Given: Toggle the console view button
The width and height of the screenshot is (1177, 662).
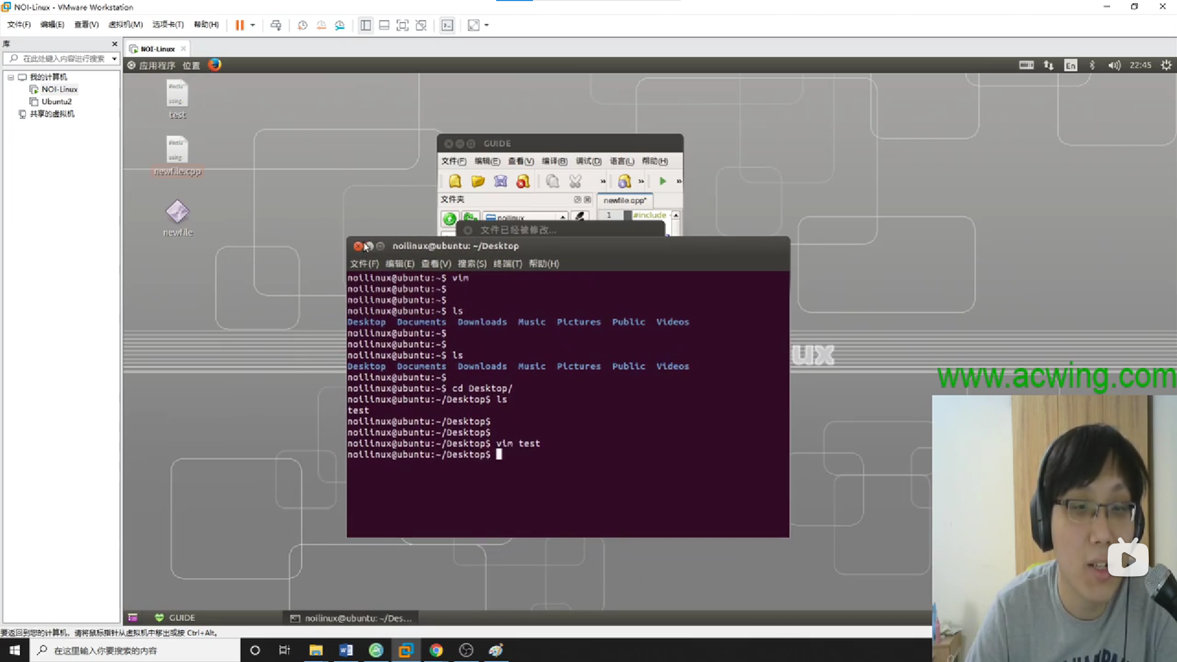Looking at the screenshot, I should [x=448, y=25].
